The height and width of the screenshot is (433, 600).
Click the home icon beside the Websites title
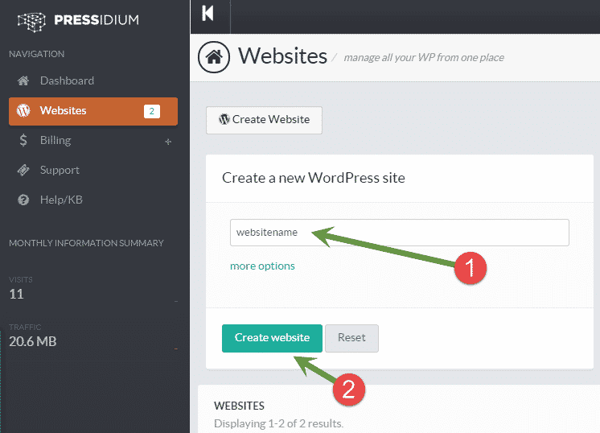214,57
